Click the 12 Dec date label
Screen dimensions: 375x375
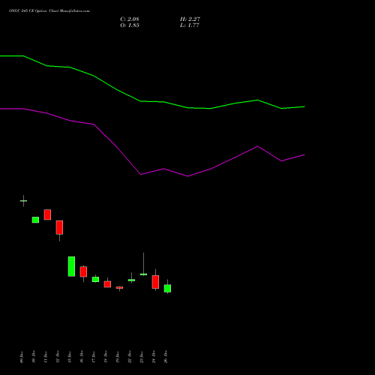(58, 357)
